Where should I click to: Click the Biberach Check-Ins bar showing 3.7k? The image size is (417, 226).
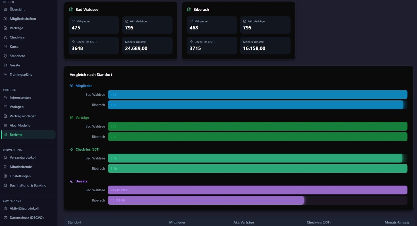tap(257, 168)
